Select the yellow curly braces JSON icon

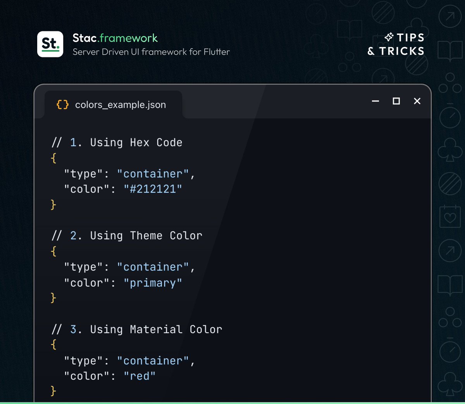click(62, 104)
